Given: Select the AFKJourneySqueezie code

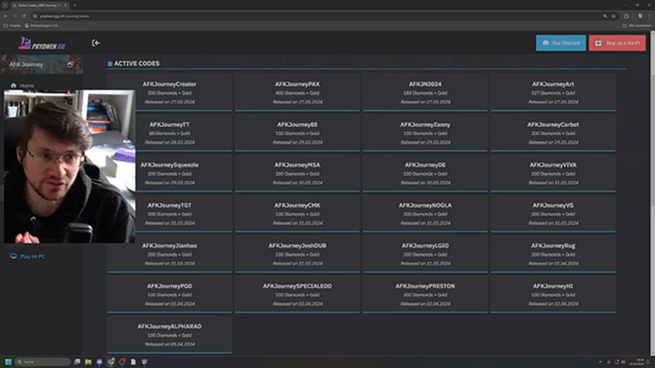Looking at the screenshot, I should [170, 173].
